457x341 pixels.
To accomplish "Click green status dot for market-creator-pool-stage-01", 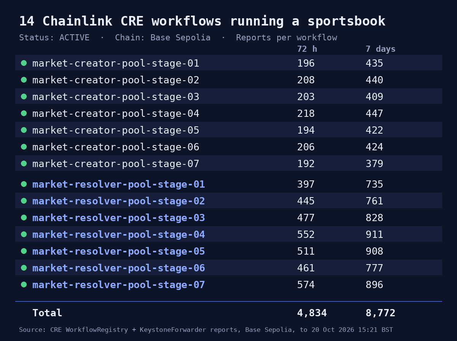I will tap(24, 63).
